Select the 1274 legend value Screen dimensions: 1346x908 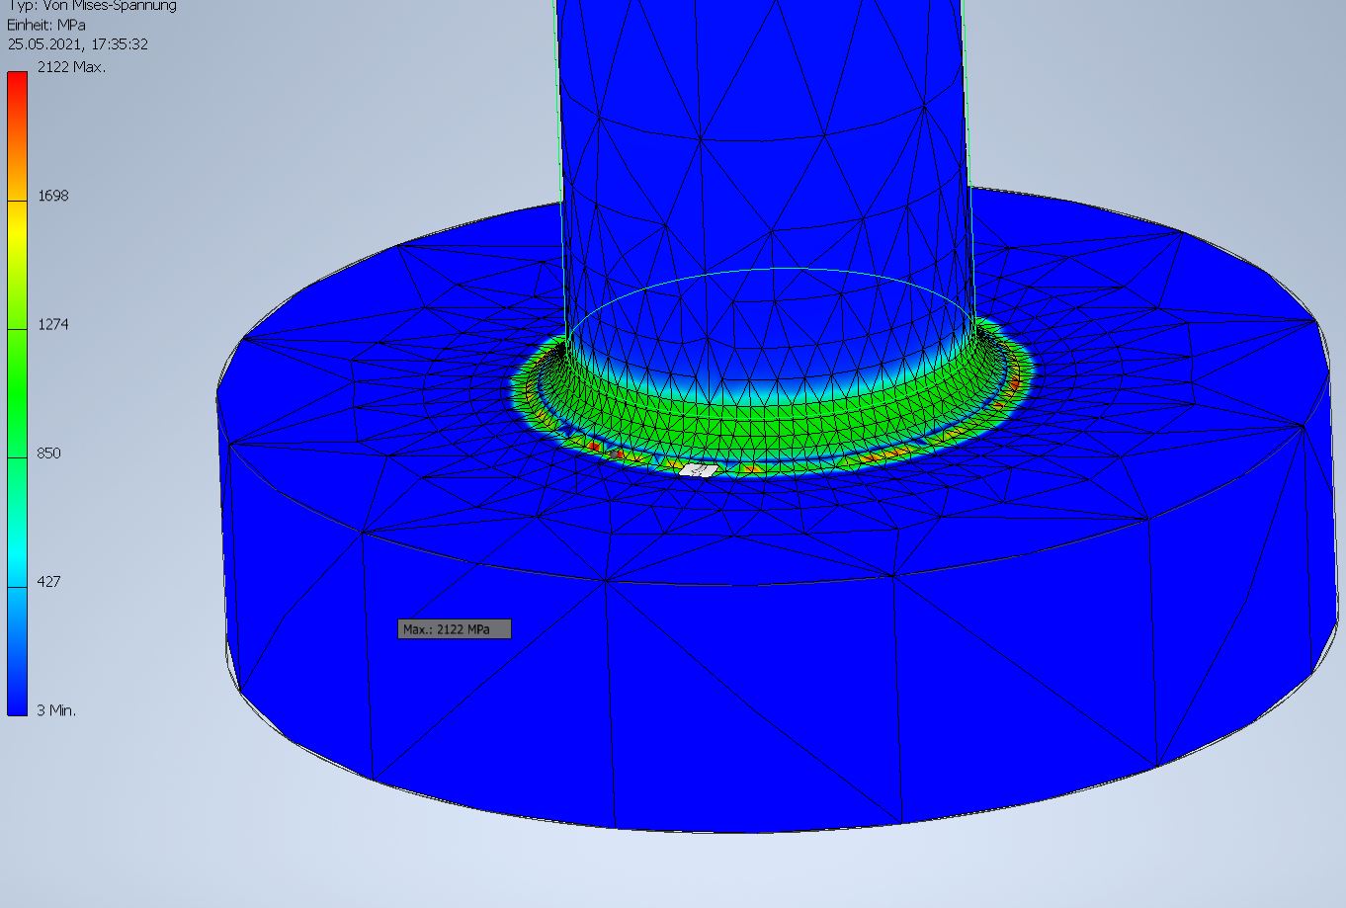pyautogui.click(x=53, y=324)
